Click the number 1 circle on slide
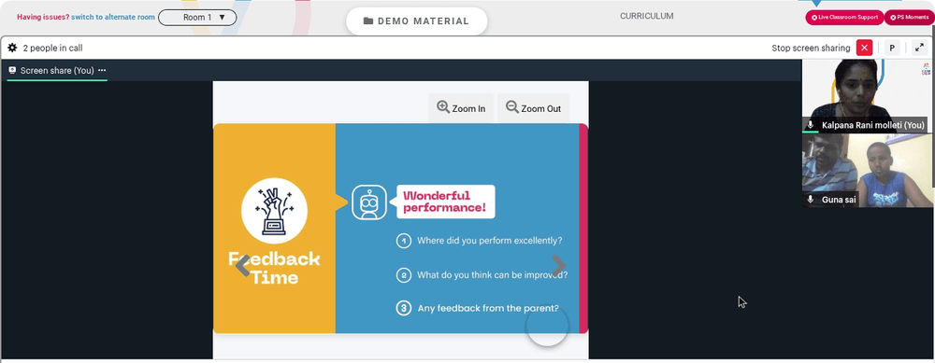The image size is (935, 363). [x=404, y=241]
